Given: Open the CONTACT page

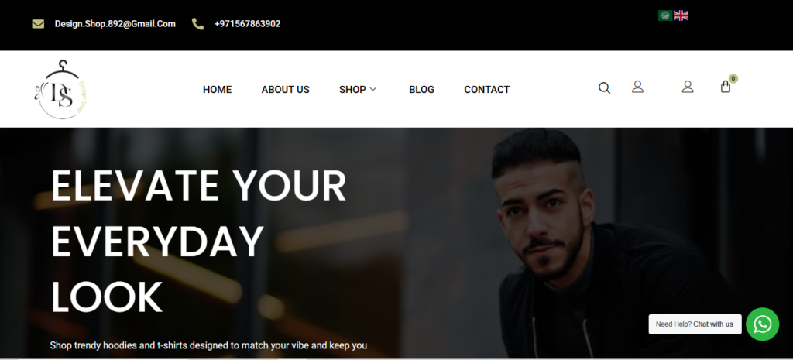Looking at the screenshot, I should pyautogui.click(x=486, y=90).
